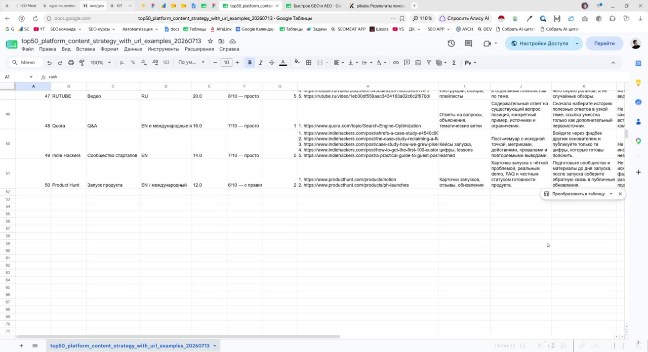Click the Спросить Алису AI browser button
The width and height of the screenshot is (648, 352).
pos(464,18)
